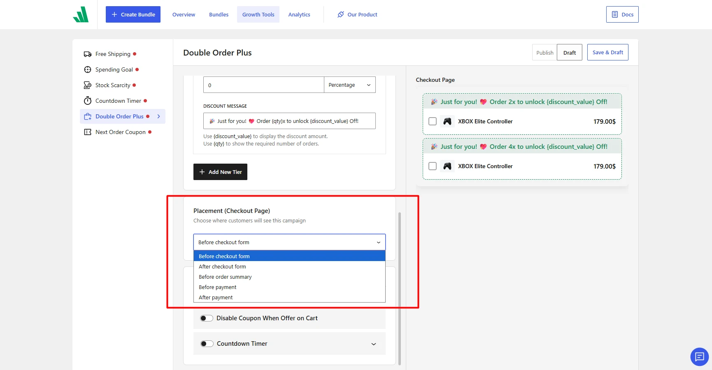The height and width of the screenshot is (370, 712).
Task: Open the Percentage discount type dropdown
Action: coord(350,85)
